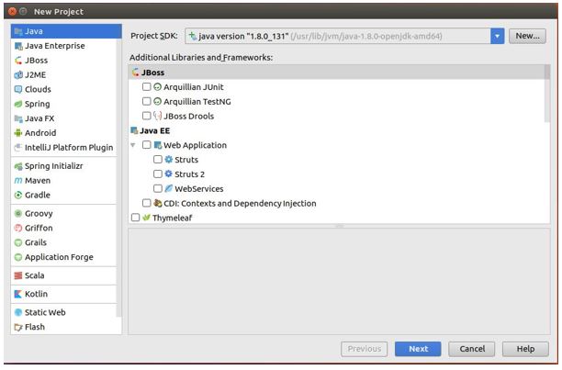The image size is (562, 370).
Task: Tick the Struts checkbox
Action: [158, 160]
